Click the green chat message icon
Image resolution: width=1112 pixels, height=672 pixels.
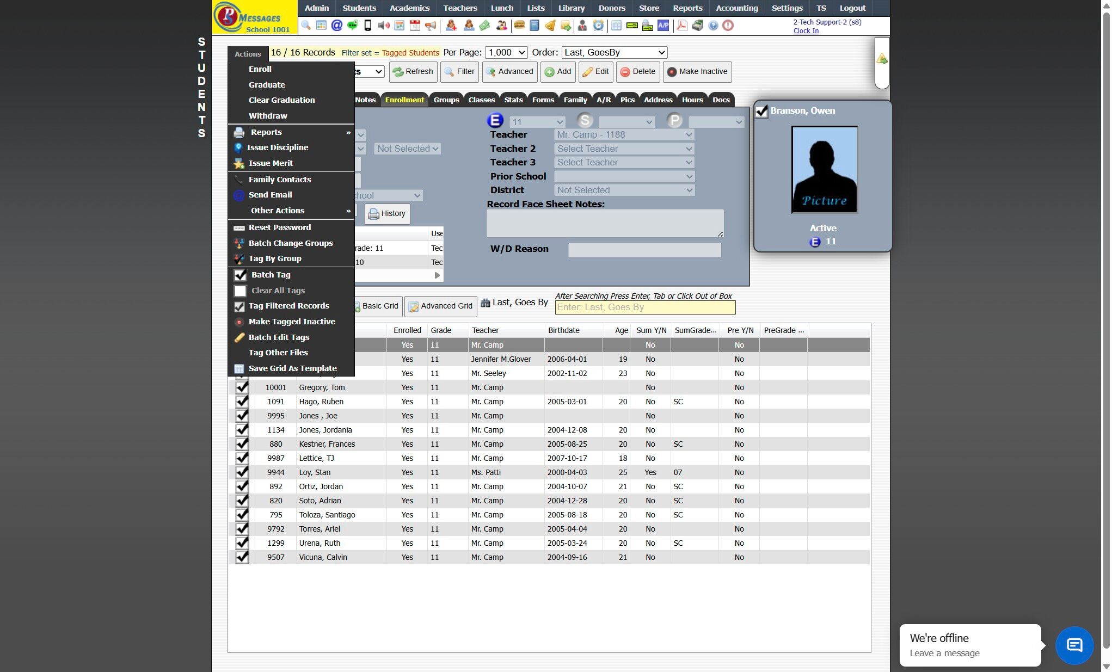pyautogui.click(x=352, y=25)
